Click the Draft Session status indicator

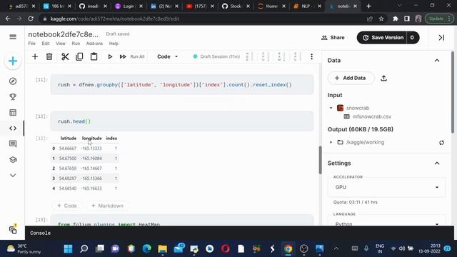click(x=216, y=56)
